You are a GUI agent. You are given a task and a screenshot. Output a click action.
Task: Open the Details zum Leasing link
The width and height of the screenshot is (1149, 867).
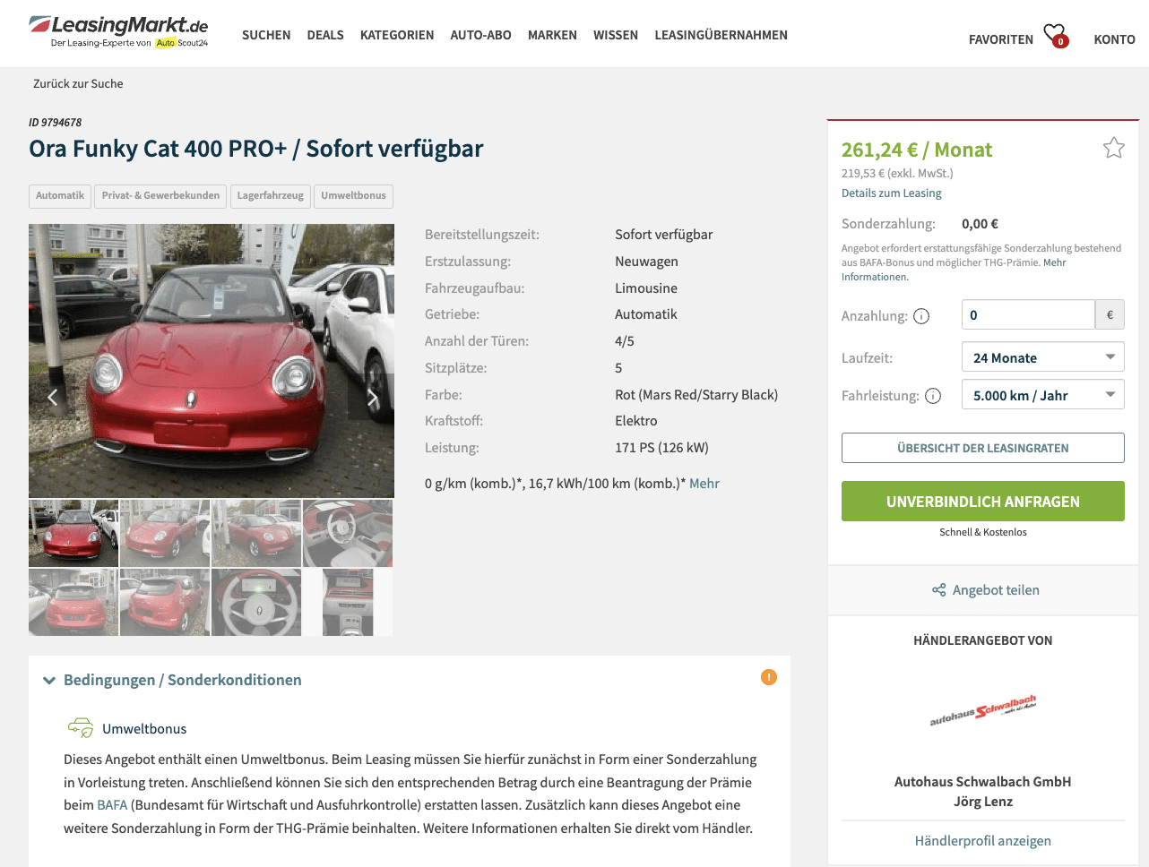point(891,193)
